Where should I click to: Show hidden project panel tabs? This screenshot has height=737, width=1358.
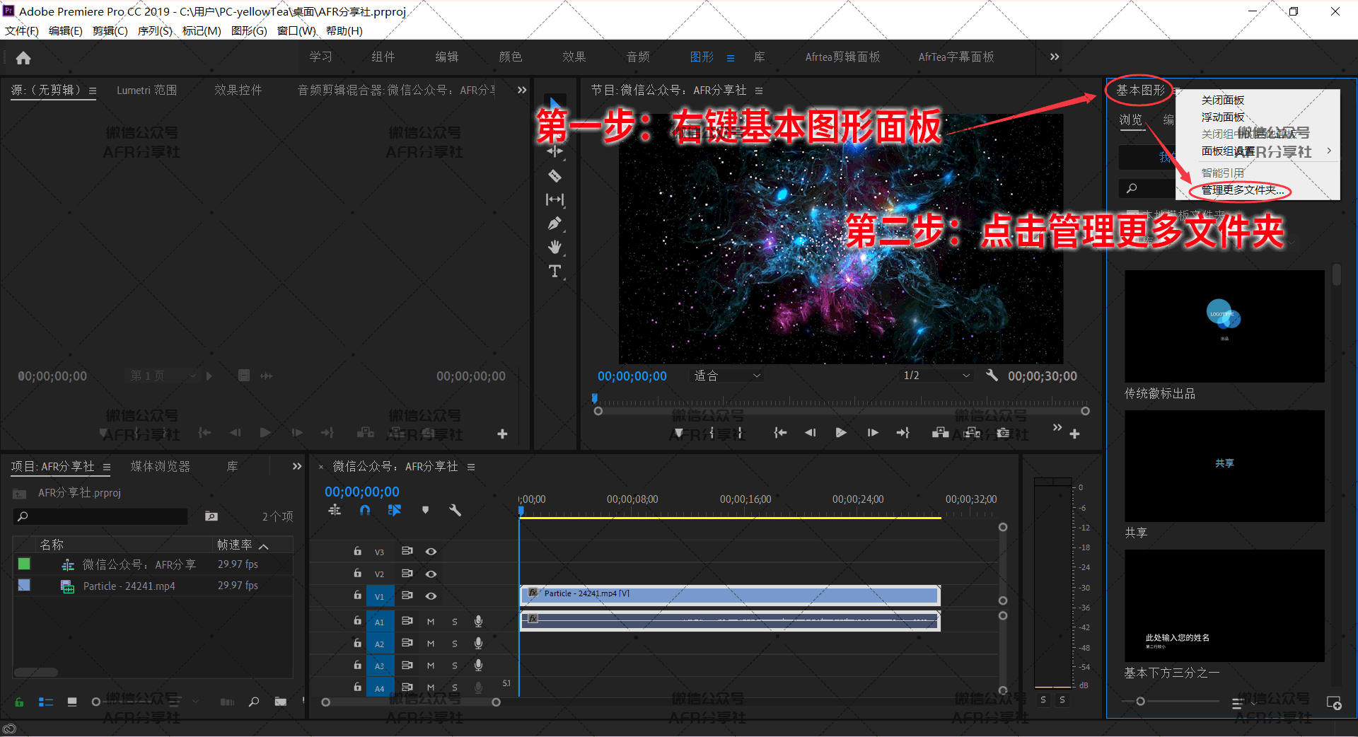point(297,466)
